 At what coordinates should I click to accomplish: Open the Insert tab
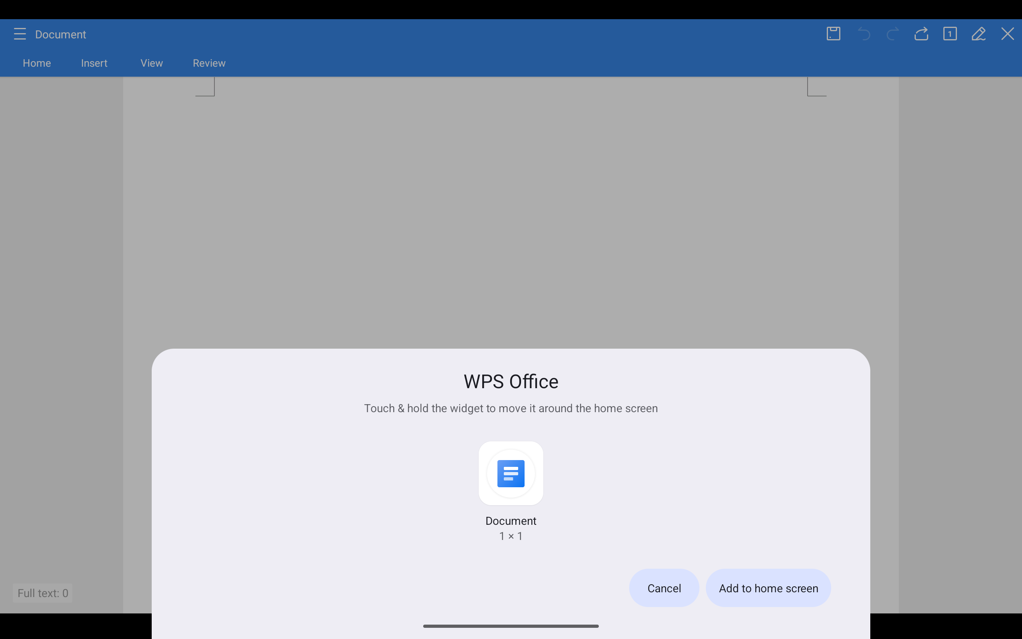click(x=94, y=63)
